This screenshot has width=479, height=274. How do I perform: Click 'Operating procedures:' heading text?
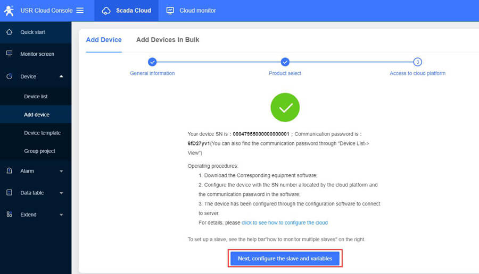[x=213, y=166]
